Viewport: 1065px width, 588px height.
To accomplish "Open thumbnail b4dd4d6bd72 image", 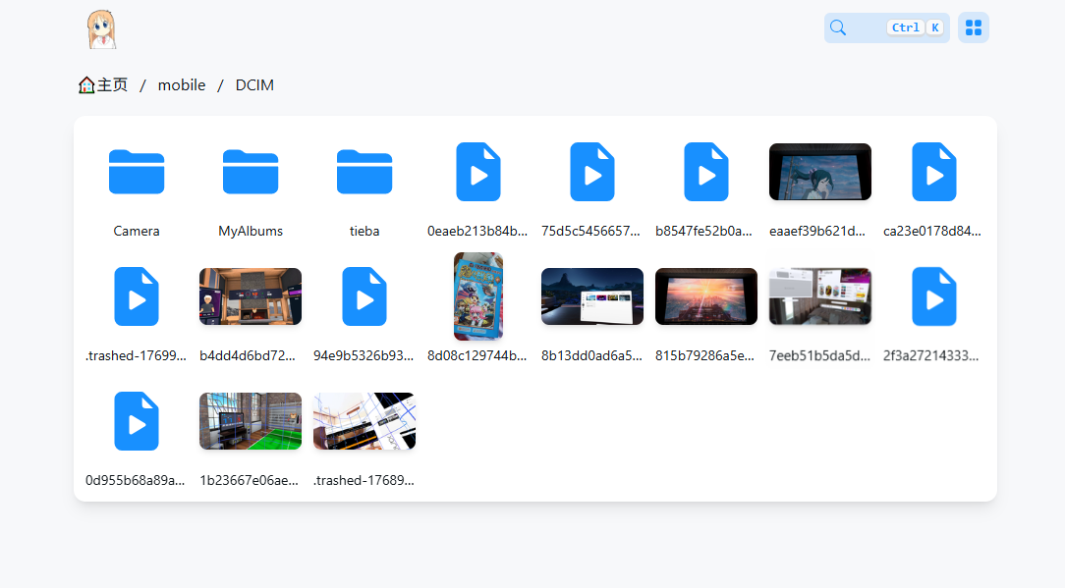I will click(251, 296).
